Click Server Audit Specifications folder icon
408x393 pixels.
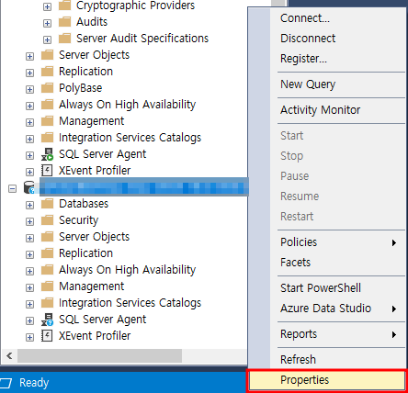coord(64,38)
